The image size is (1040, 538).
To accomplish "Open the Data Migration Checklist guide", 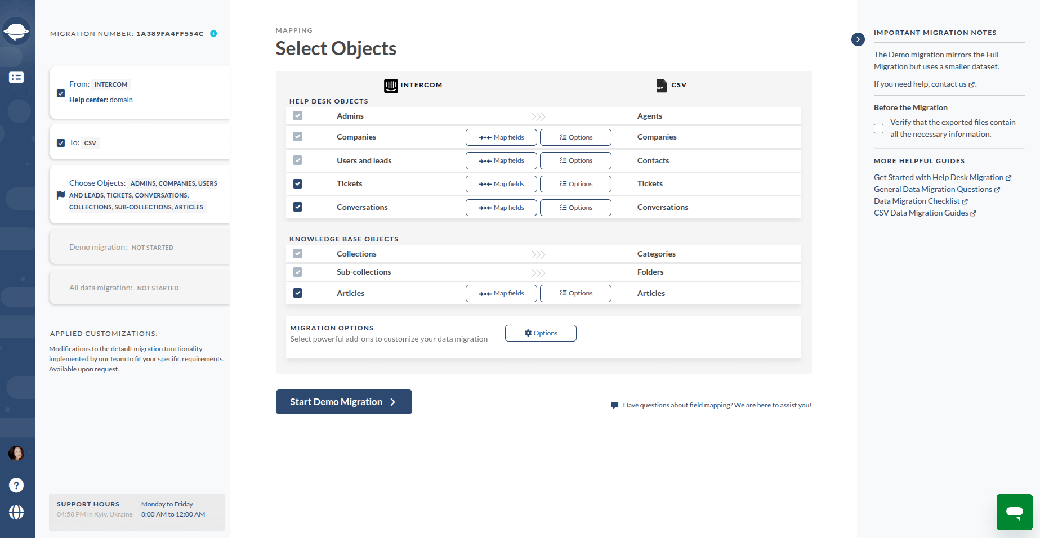I will point(917,200).
